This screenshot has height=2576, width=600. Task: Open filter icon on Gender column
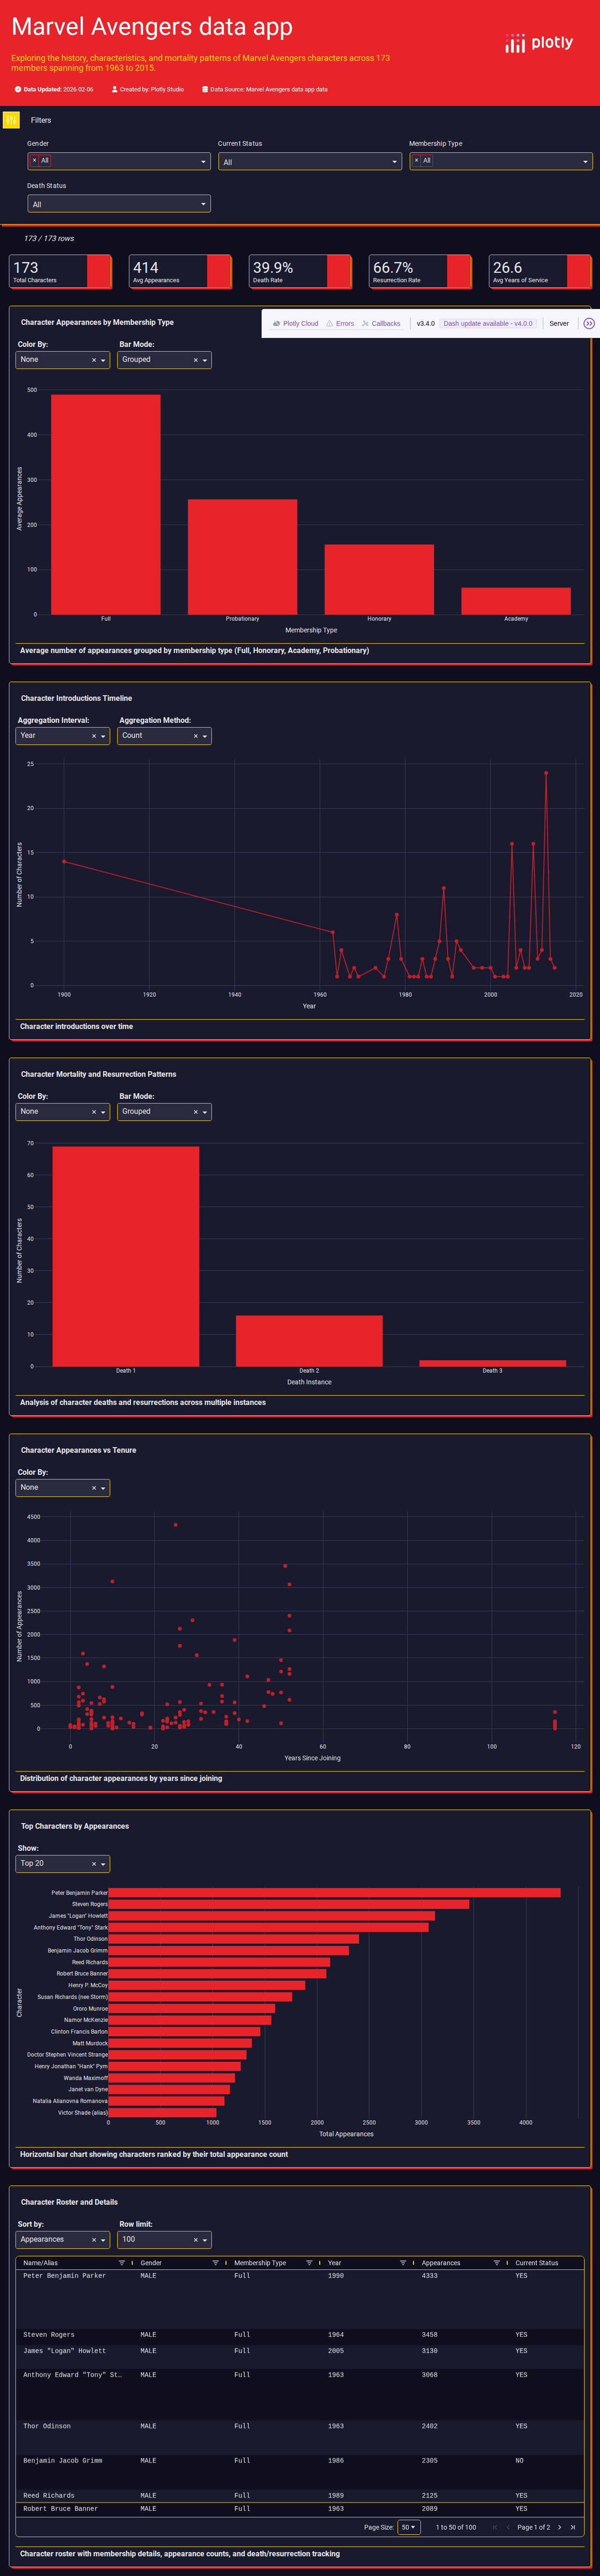coord(215,2263)
